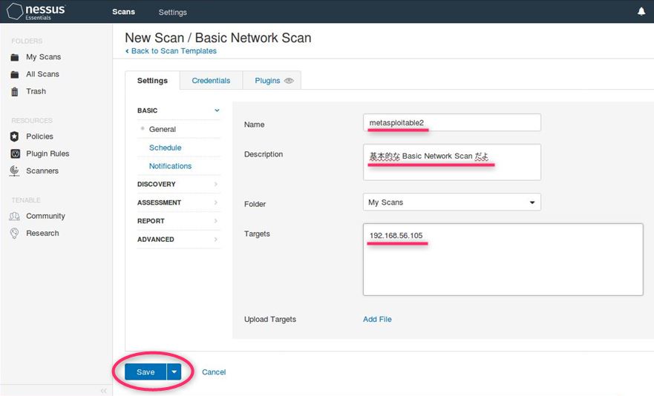
Task: Click the Scanners radar icon
Action: point(15,171)
